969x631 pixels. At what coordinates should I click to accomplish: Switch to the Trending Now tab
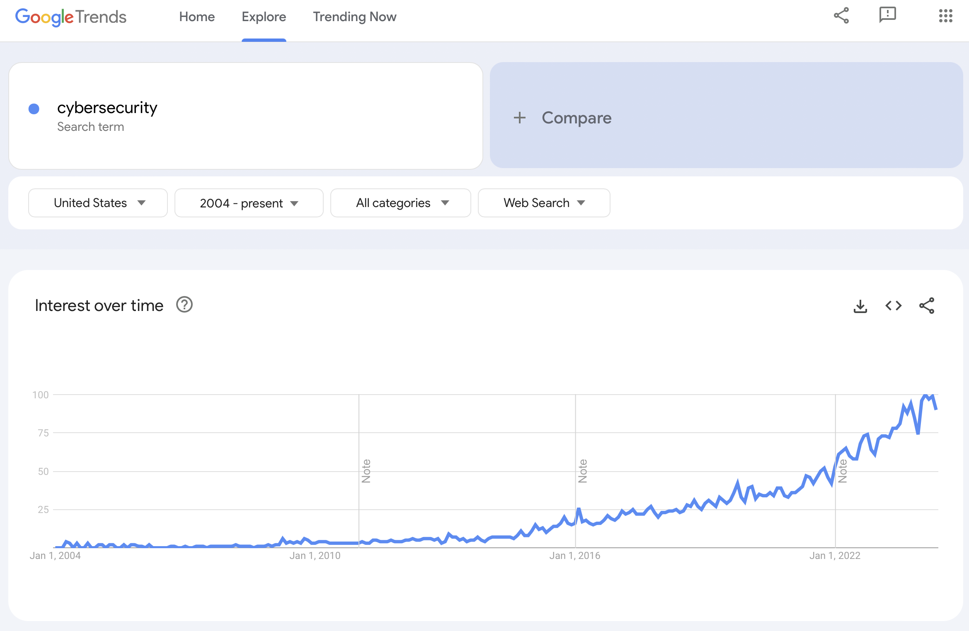354,17
